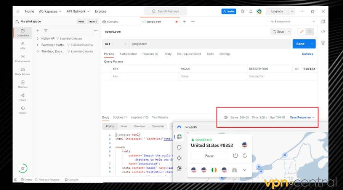This screenshot has height=190, width=343.
Task: Open Save Response dropdown
Action: click(302, 117)
